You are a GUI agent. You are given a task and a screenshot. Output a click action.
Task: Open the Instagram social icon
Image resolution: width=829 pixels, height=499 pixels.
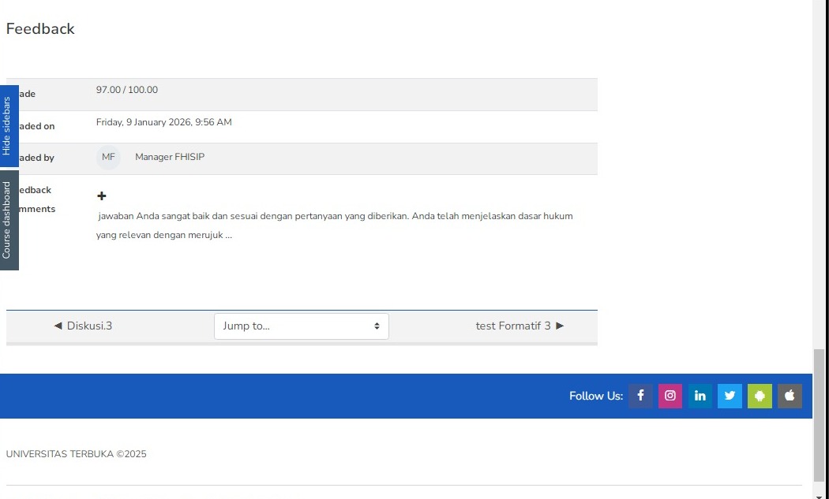[670, 396]
